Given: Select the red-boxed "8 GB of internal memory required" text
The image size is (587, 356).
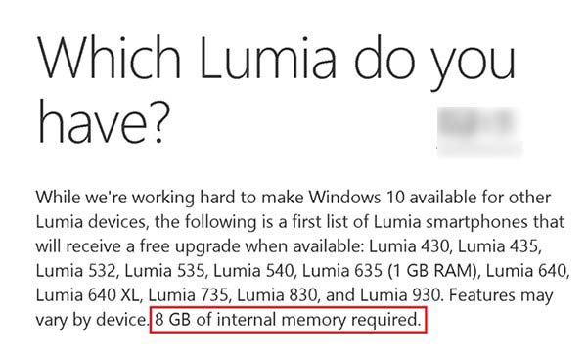Looking at the screenshot, I should coord(288,320).
